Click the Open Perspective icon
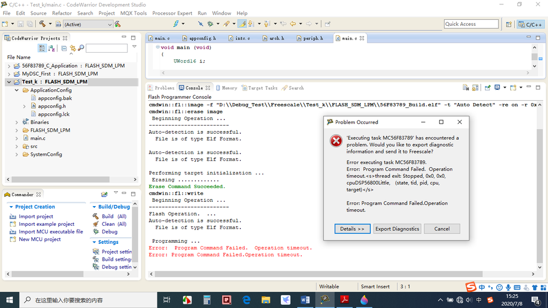Viewport: 548px width, 308px height. click(509, 24)
